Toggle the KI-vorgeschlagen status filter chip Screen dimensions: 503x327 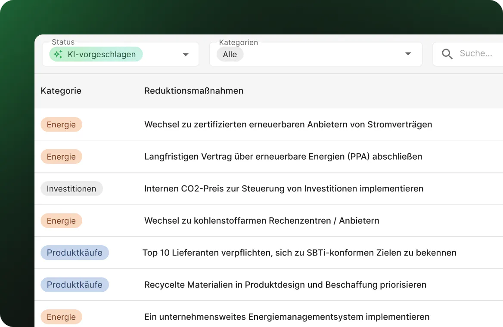[x=95, y=54]
